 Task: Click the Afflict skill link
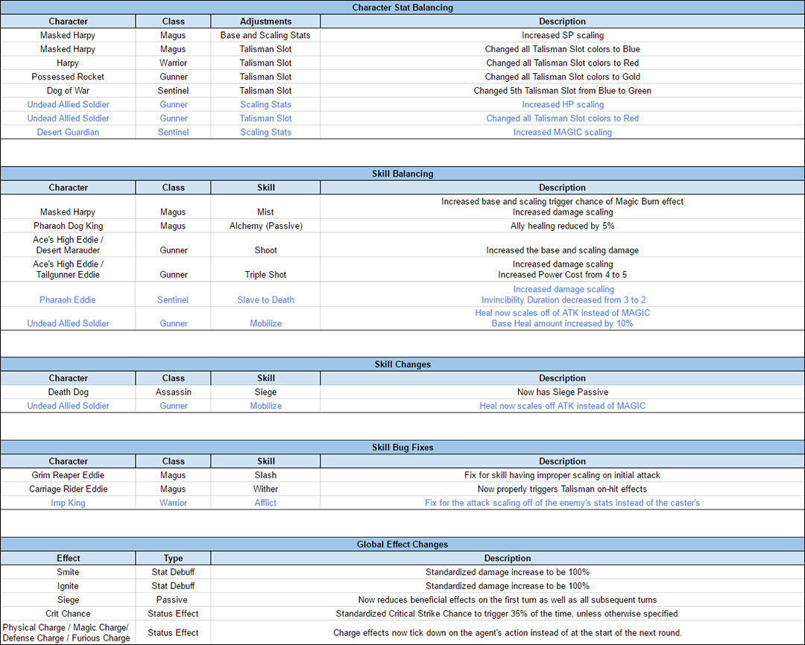pos(265,503)
